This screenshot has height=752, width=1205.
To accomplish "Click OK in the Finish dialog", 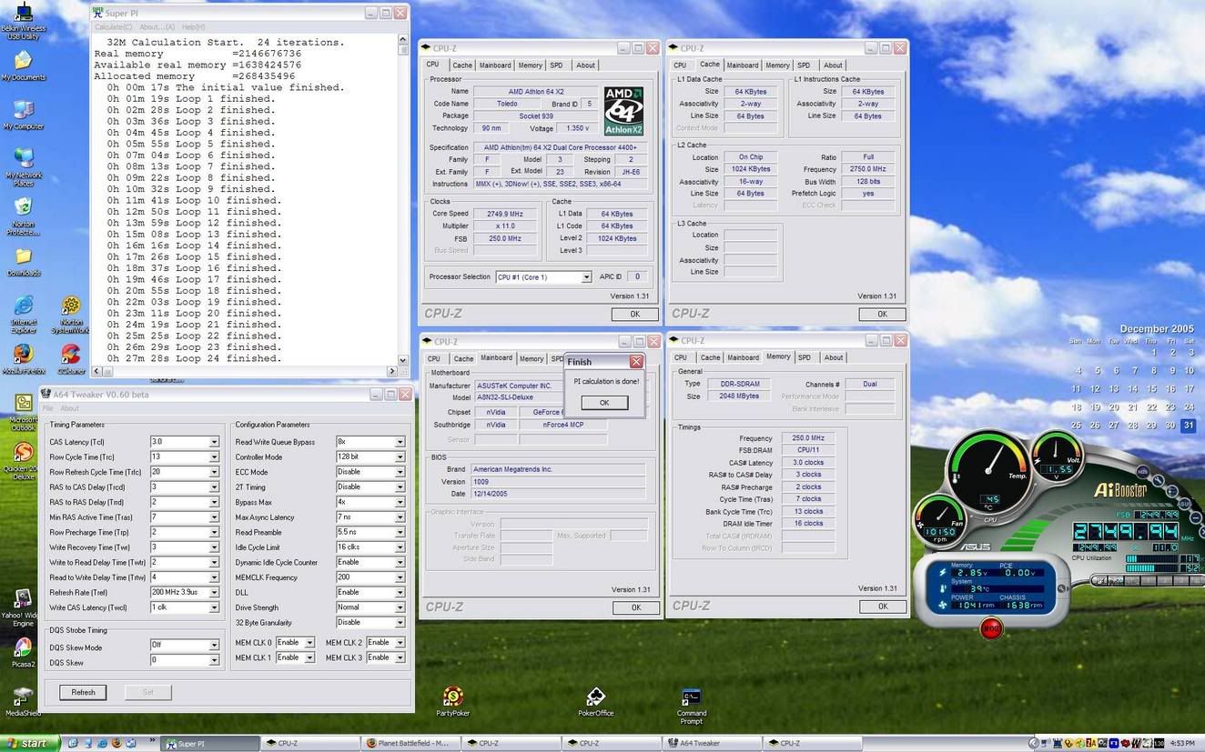I will pos(604,402).
